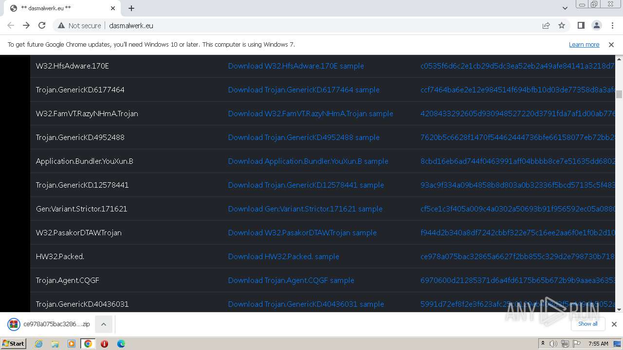This screenshot has width=623, height=350.
Task: Select Trojan.GenericKD.6177464 name text
Action: coord(80,89)
